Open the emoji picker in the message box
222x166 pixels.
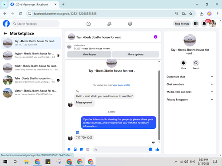(151, 150)
